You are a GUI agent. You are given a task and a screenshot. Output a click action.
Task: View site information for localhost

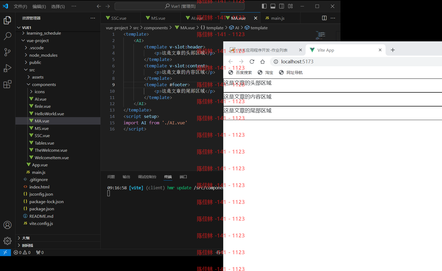(276, 61)
